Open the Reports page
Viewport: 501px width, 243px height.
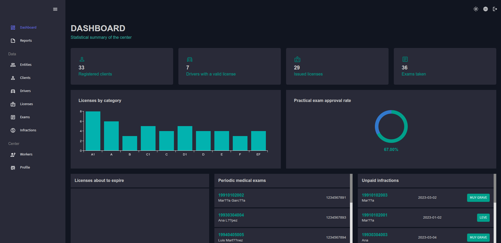[26, 41]
